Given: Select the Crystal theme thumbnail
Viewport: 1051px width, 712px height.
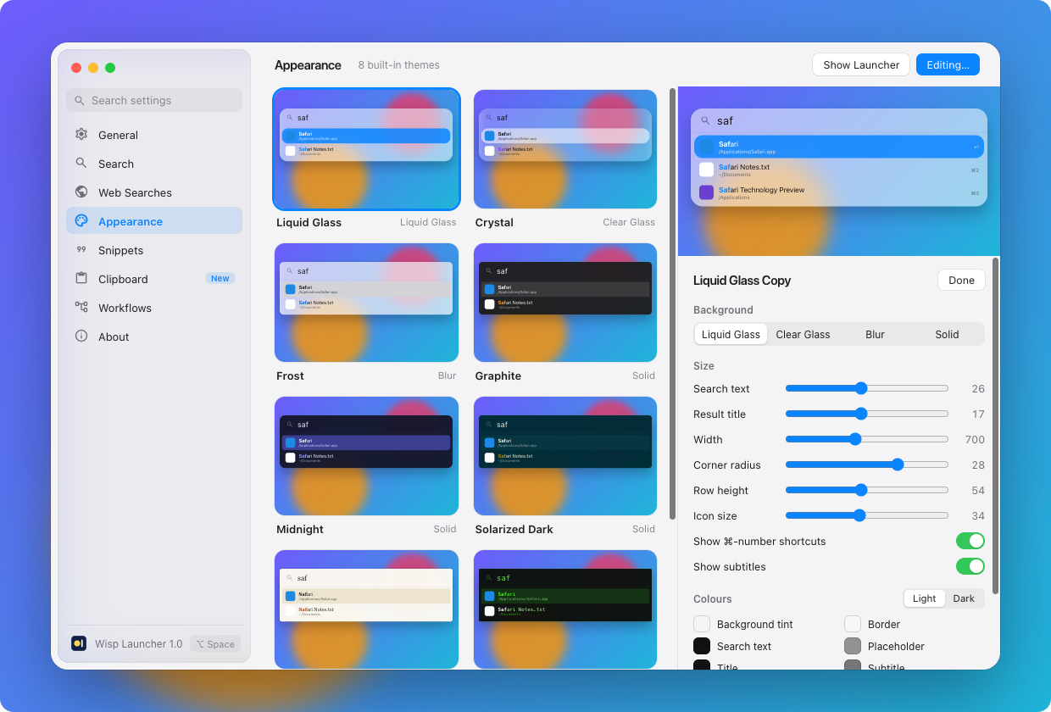Looking at the screenshot, I should tap(565, 149).
